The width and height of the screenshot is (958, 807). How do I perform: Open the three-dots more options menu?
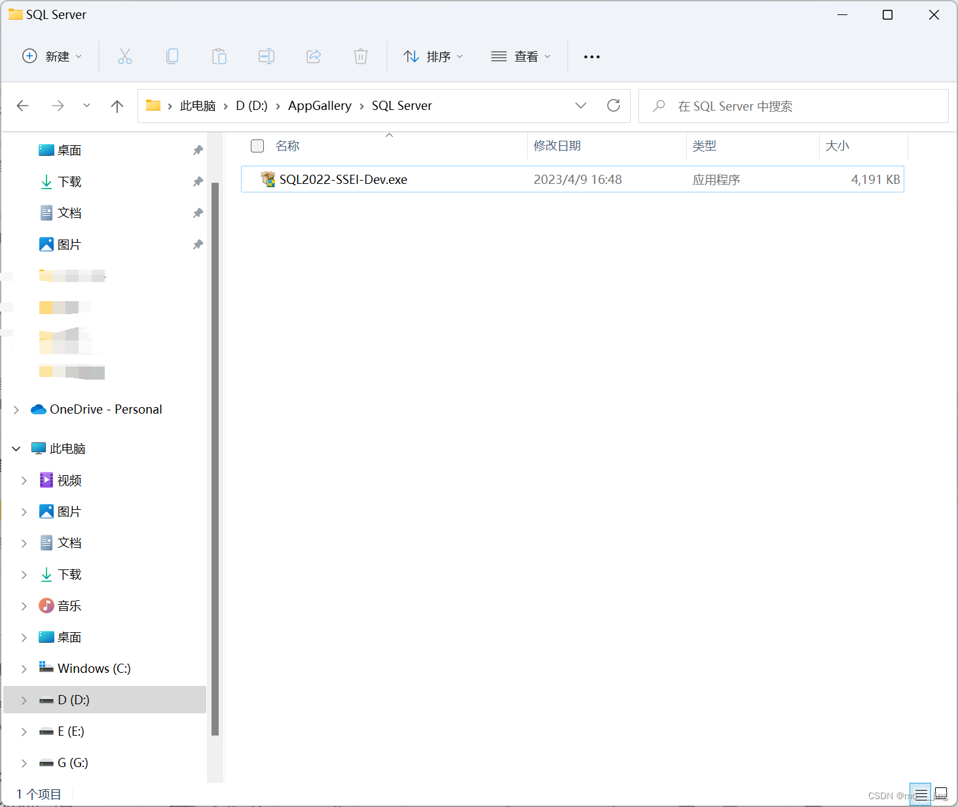(592, 57)
